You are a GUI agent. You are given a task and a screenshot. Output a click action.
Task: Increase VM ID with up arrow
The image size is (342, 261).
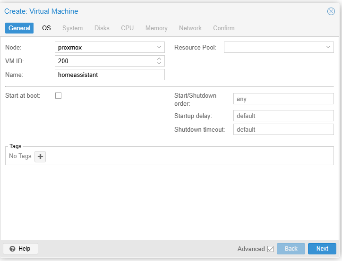click(x=159, y=59)
